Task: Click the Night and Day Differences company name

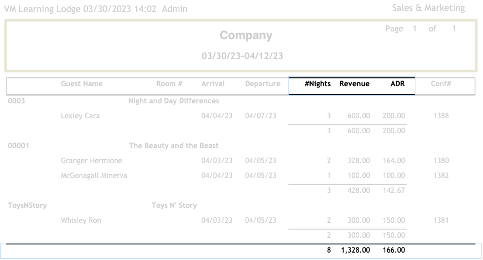Action: click(x=174, y=101)
